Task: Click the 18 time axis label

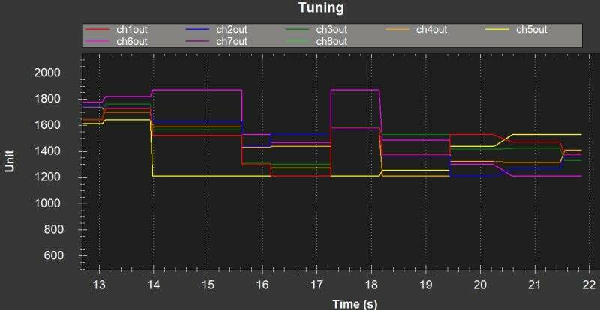Action: (371, 285)
